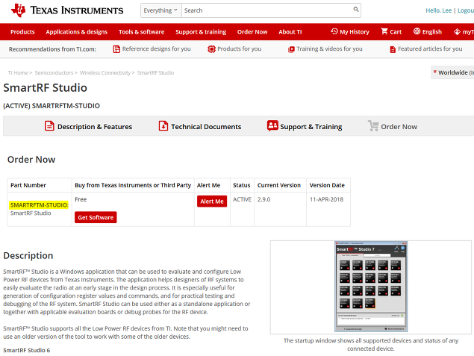Click the Get Software button
Image resolution: width=474 pixels, height=356 pixels.
[x=96, y=217]
